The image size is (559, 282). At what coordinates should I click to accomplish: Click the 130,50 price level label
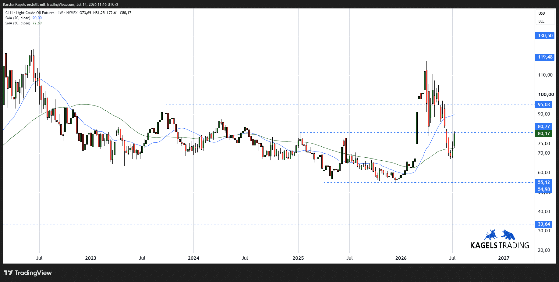click(x=545, y=36)
